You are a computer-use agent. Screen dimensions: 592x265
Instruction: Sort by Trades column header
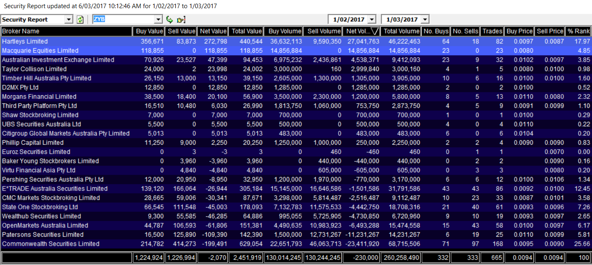coord(493,31)
